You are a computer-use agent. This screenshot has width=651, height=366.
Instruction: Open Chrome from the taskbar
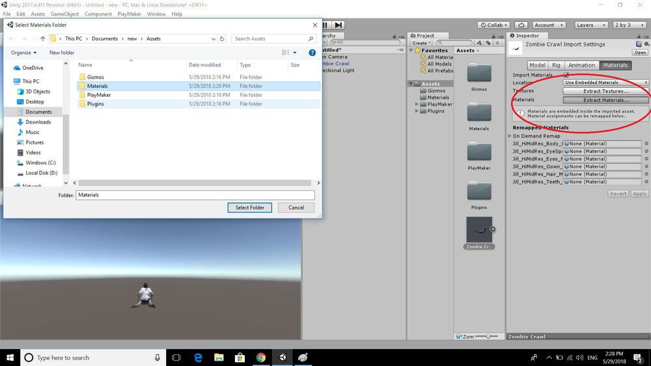pos(261,358)
